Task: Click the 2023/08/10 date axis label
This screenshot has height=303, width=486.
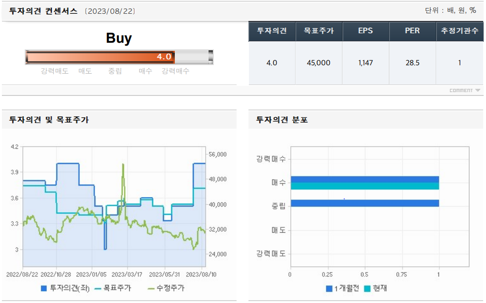Action: 201,275
